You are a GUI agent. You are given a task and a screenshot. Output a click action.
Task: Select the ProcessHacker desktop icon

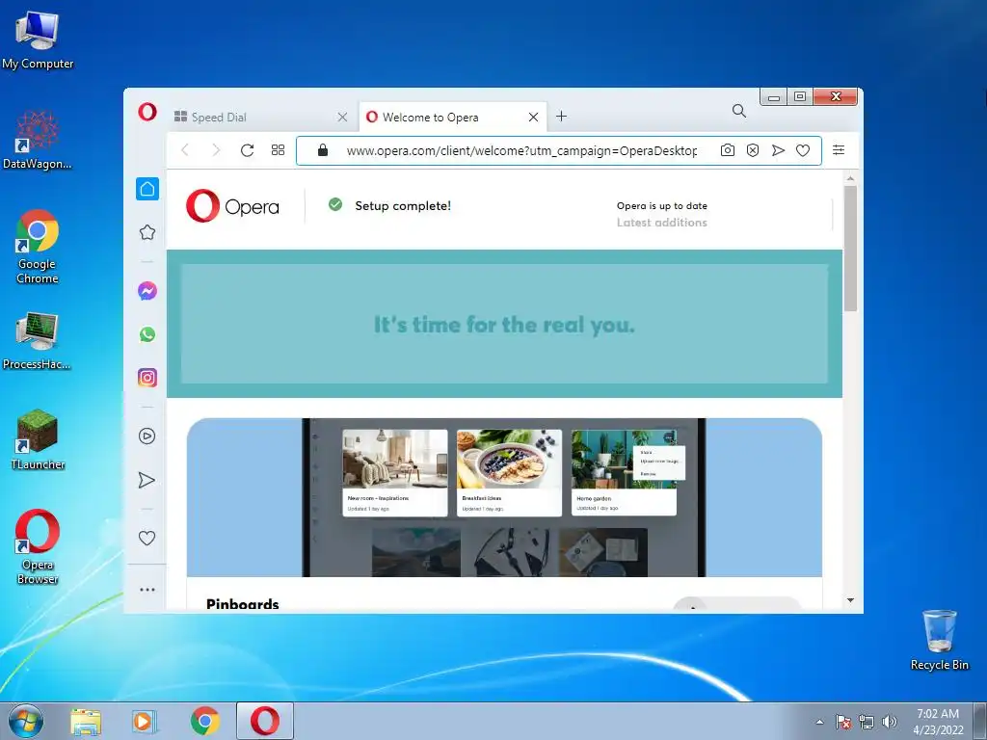[37, 340]
